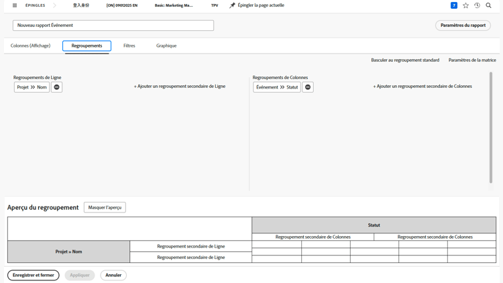Open the Graphique tab
The width and height of the screenshot is (503, 283).
166,46
